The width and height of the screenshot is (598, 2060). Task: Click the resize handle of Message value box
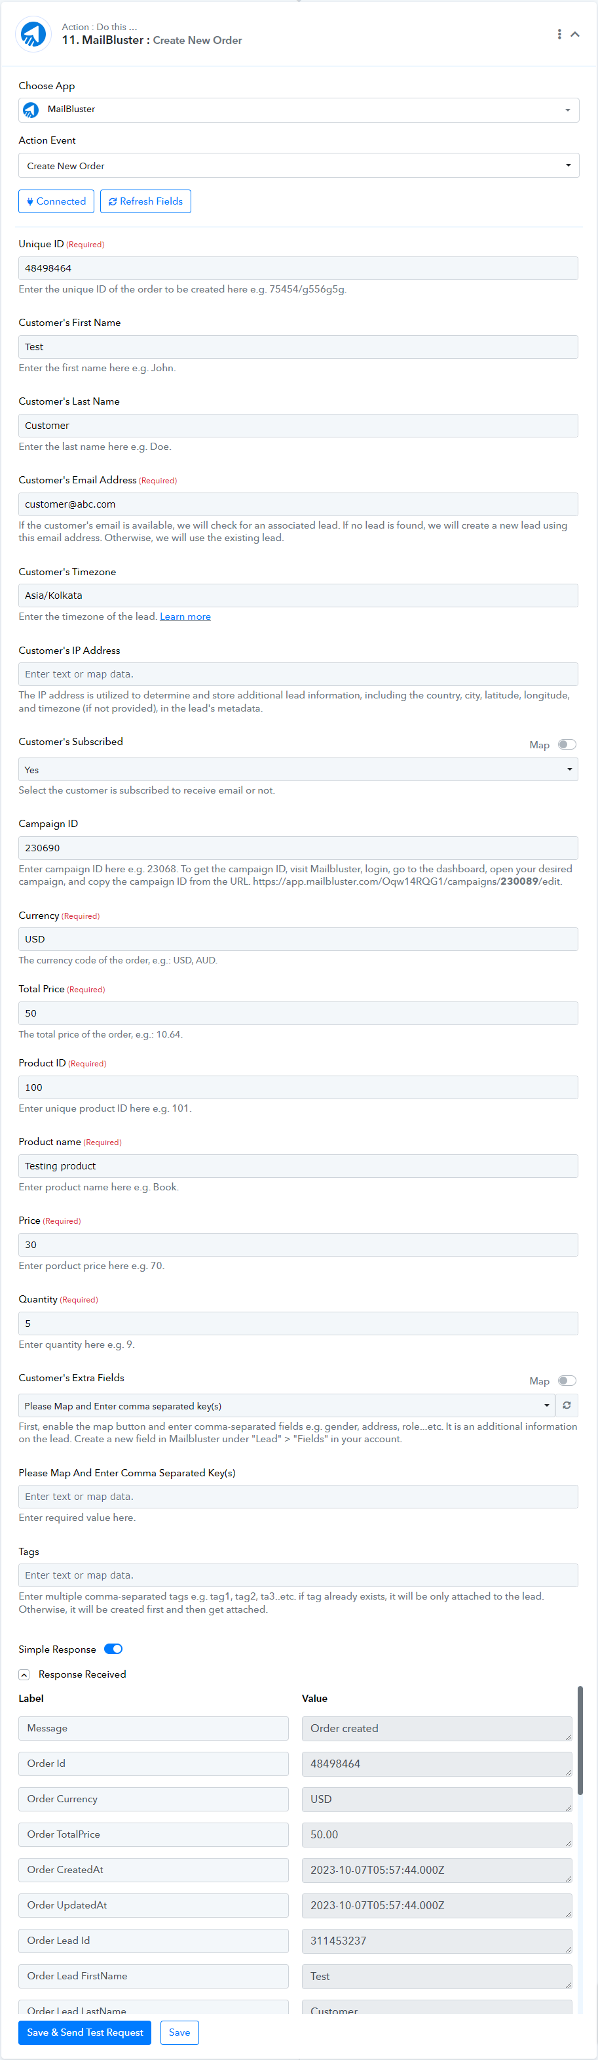[569, 1738]
